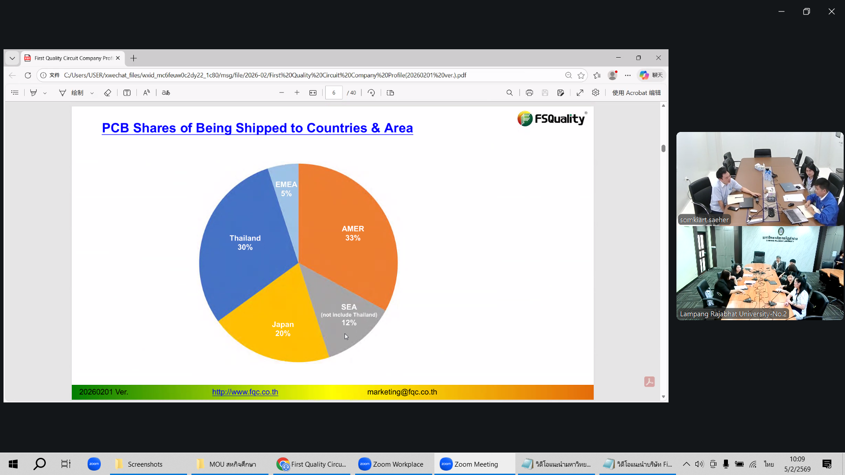The width and height of the screenshot is (845, 475).
Task: Zoom in on the PDF
Action: click(x=297, y=93)
